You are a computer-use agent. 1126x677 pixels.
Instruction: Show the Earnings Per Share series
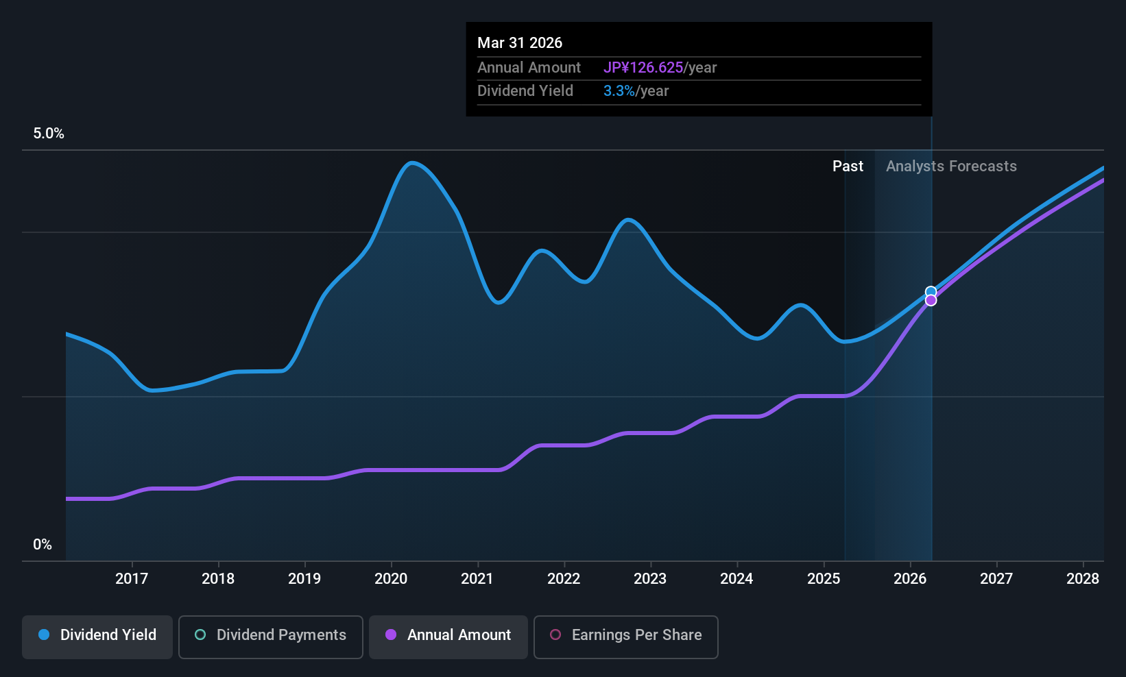coord(625,635)
